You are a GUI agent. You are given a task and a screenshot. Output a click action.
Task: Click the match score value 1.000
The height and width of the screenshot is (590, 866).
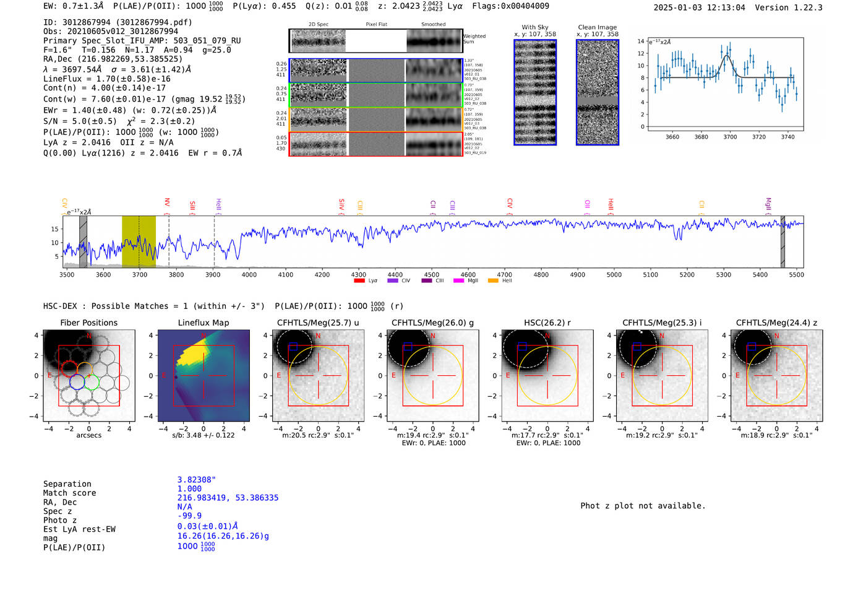[189, 489]
